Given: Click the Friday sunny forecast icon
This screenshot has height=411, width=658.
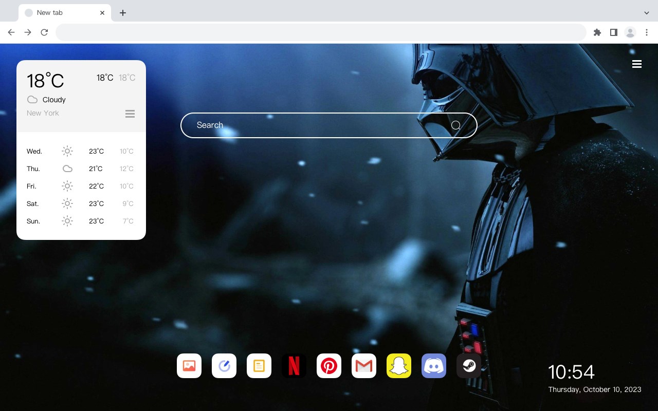Looking at the screenshot, I should pos(67,186).
